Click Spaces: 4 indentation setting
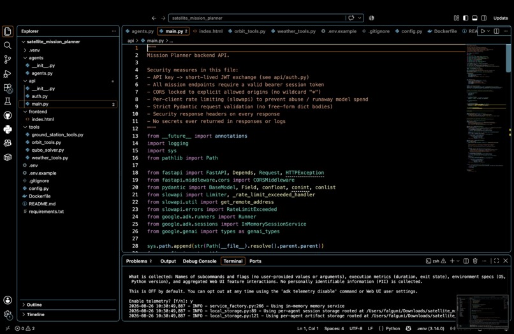Screen dimensions: 514x334 (334, 328)
